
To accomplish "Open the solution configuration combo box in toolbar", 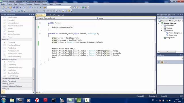I will [x=59, y=7].
